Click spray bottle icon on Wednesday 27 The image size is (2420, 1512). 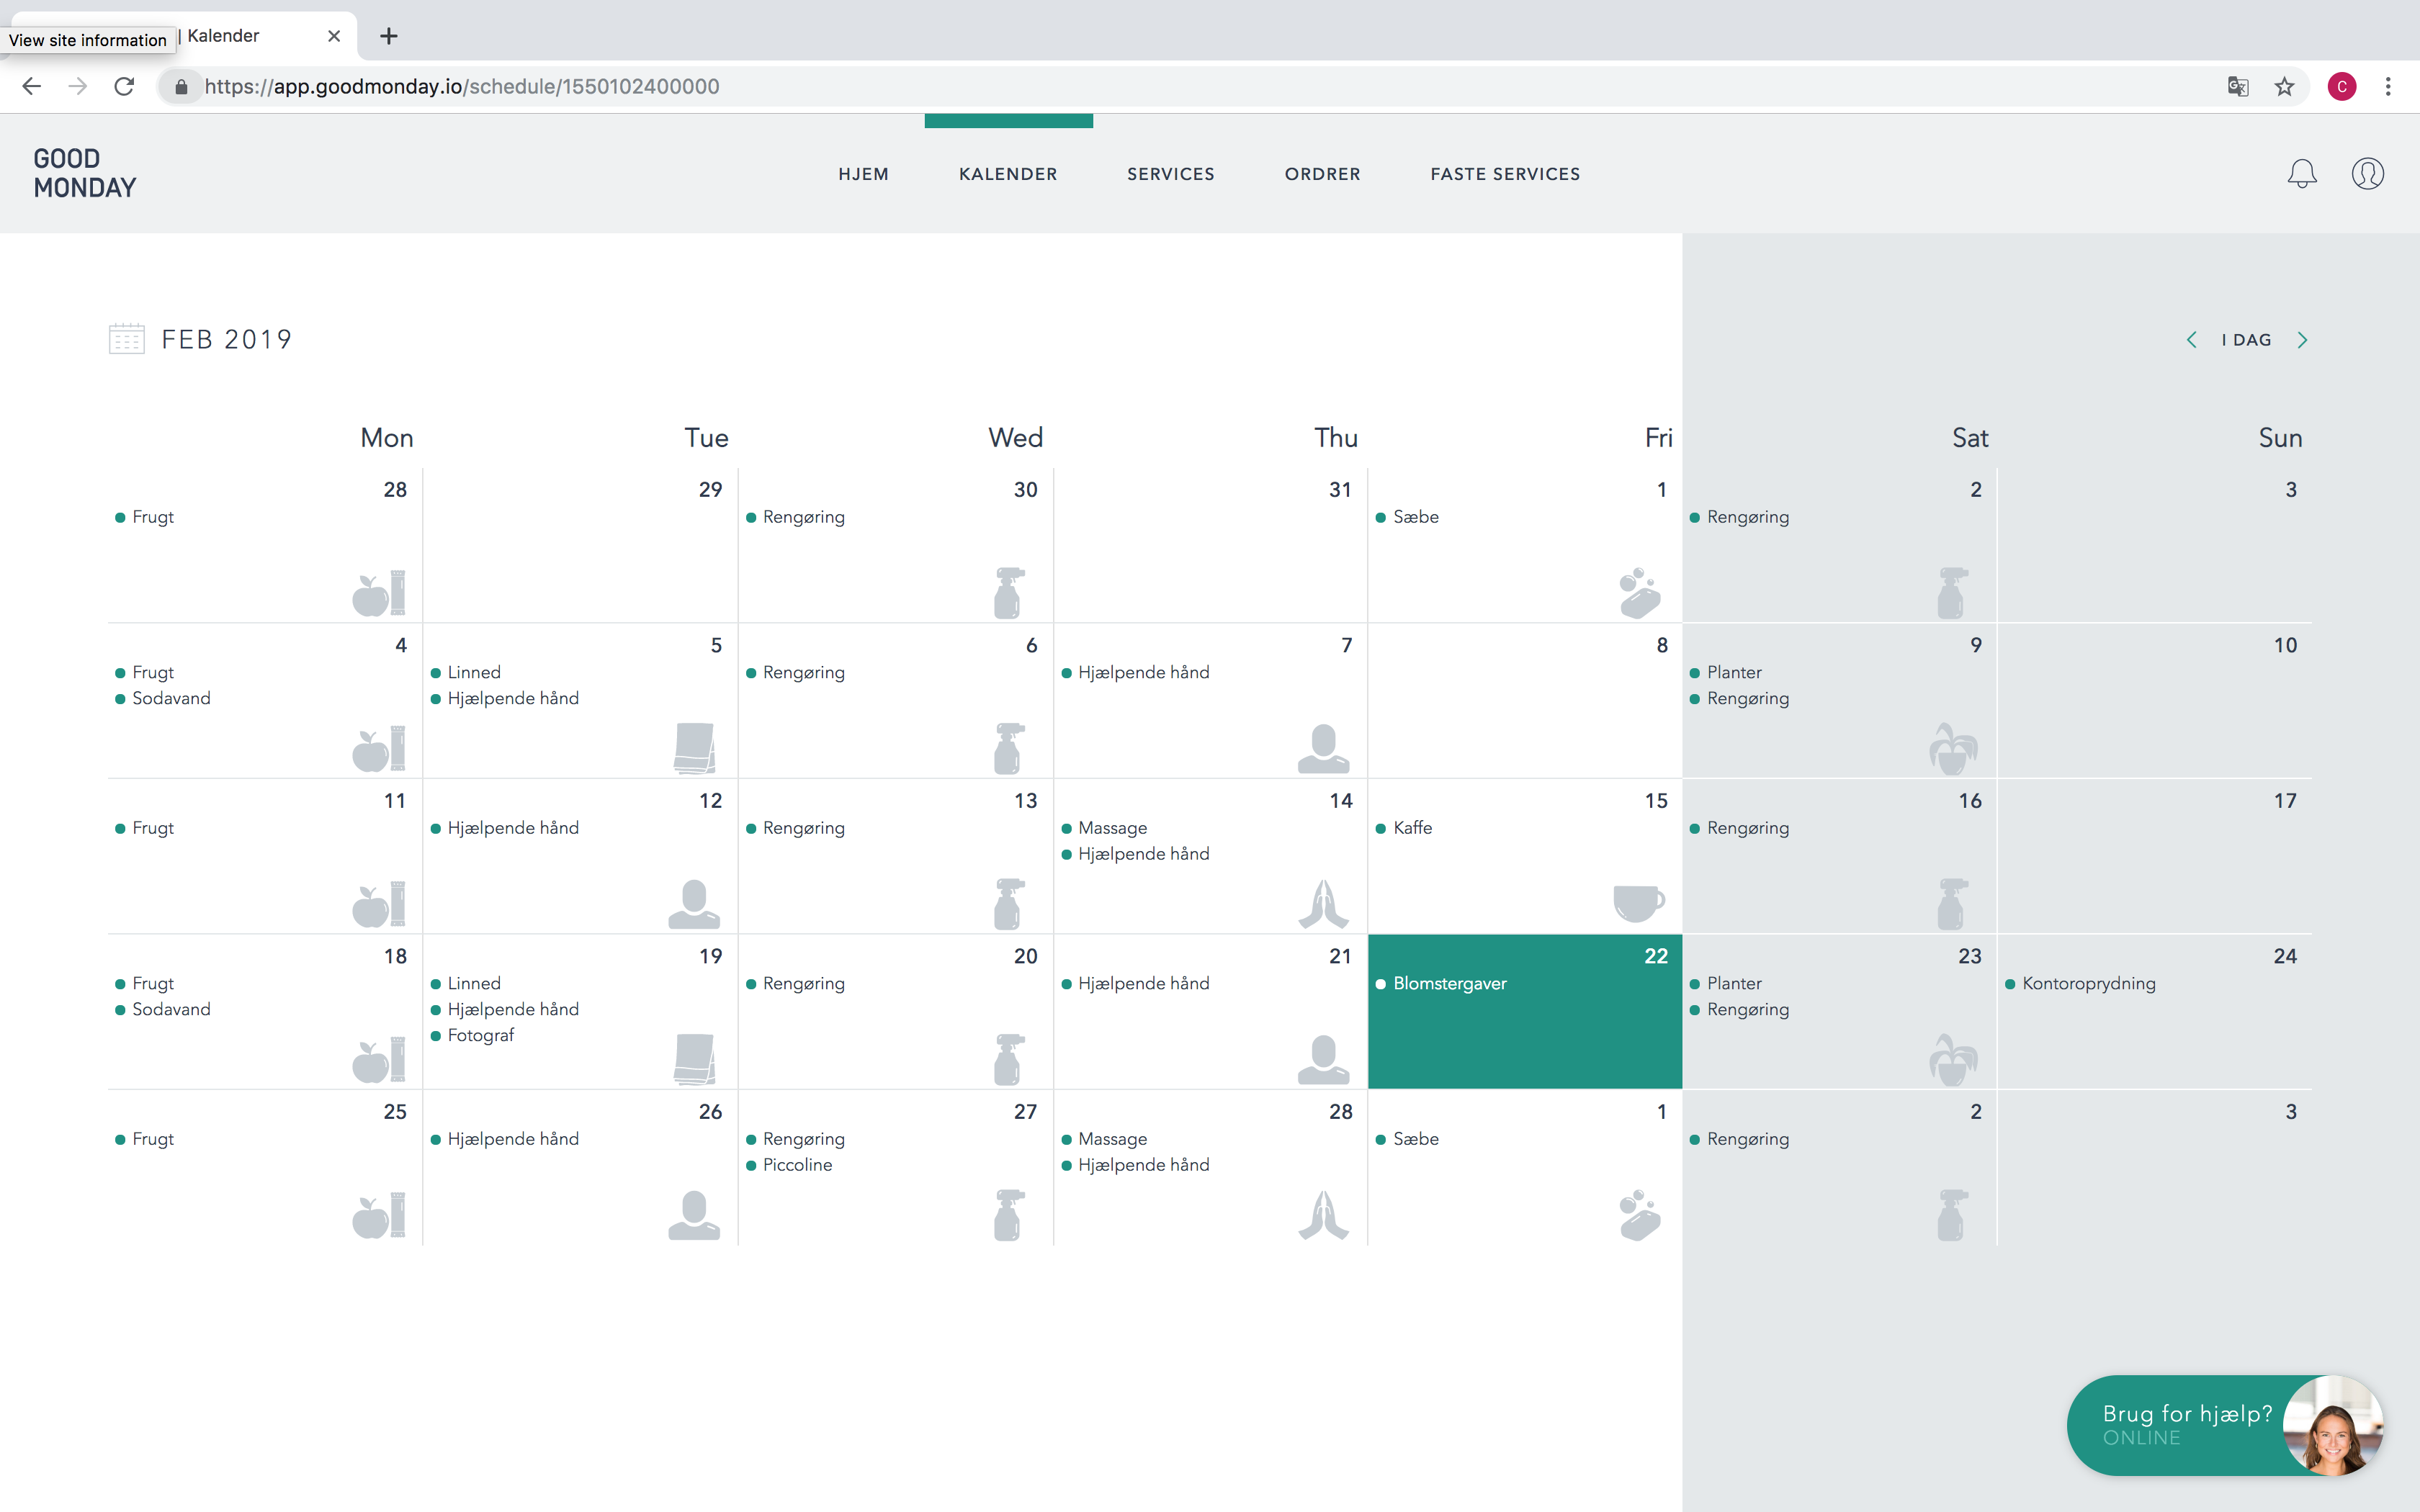coord(1009,1215)
